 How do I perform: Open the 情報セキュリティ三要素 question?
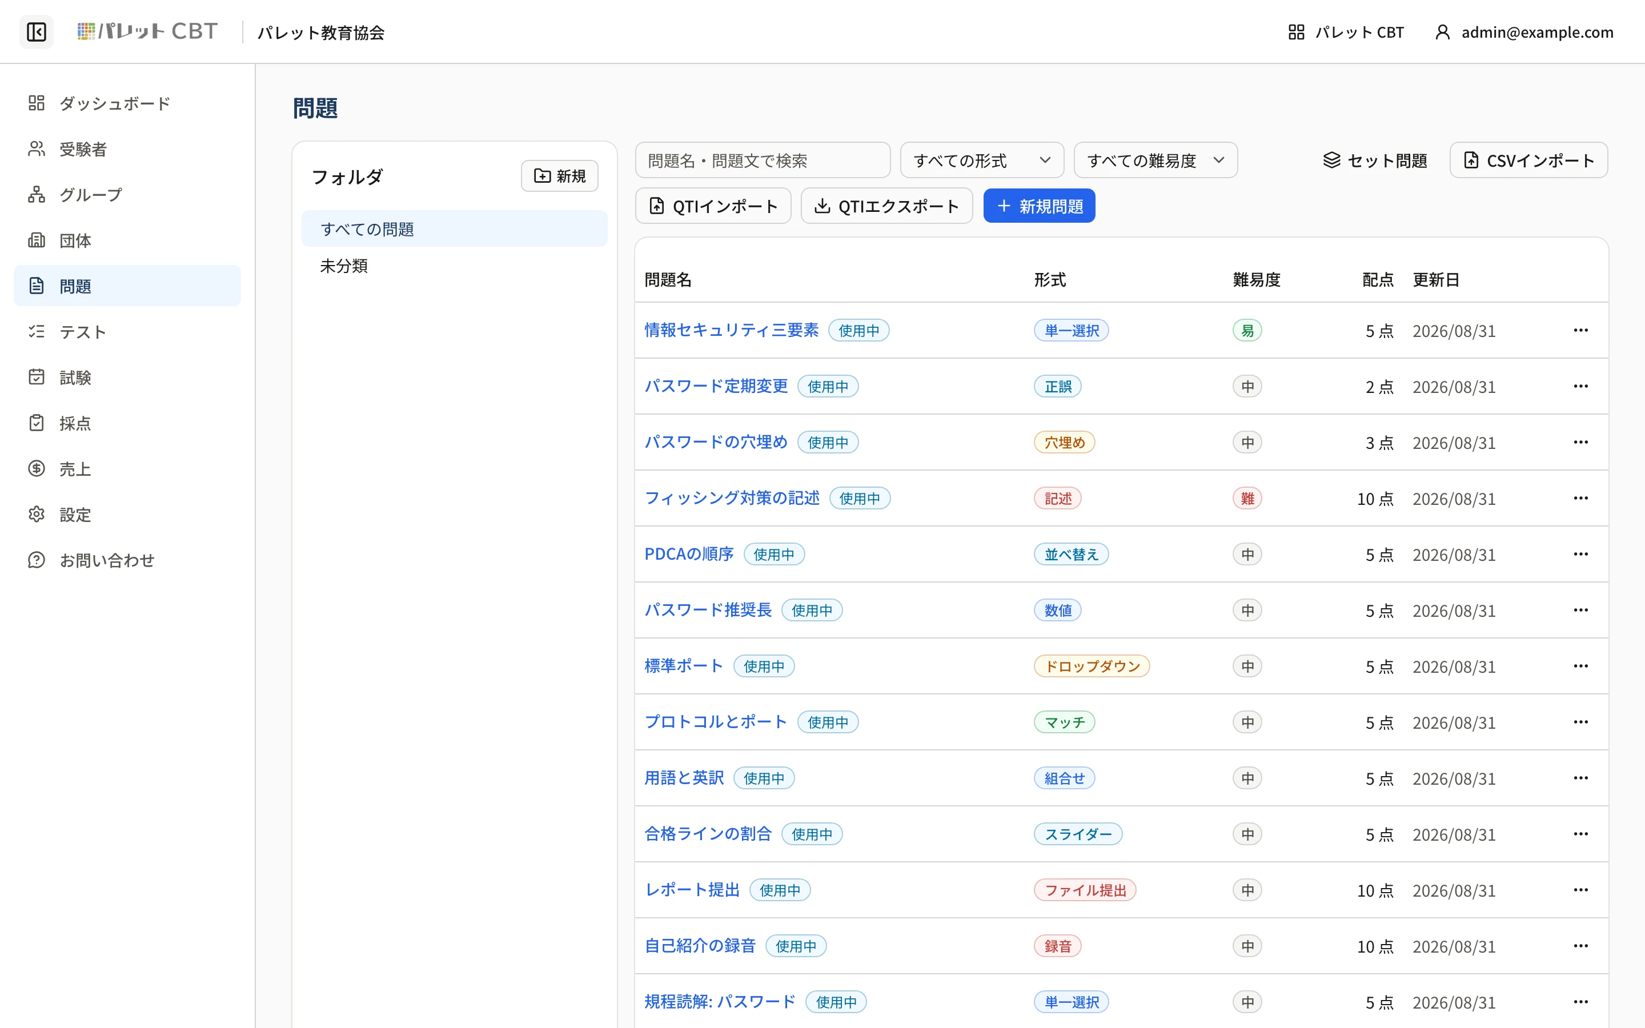(732, 331)
